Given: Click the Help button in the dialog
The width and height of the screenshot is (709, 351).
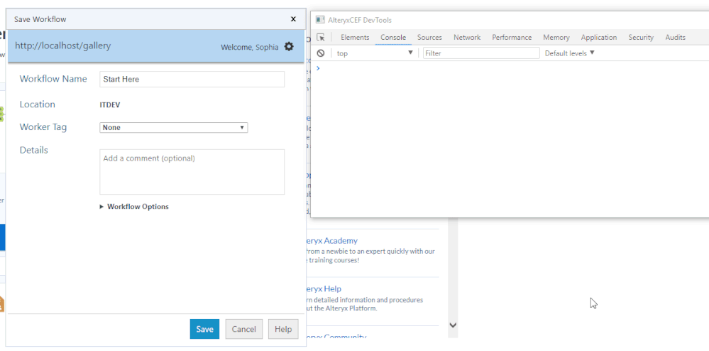Looking at the screenshot, I should point(283,329).
